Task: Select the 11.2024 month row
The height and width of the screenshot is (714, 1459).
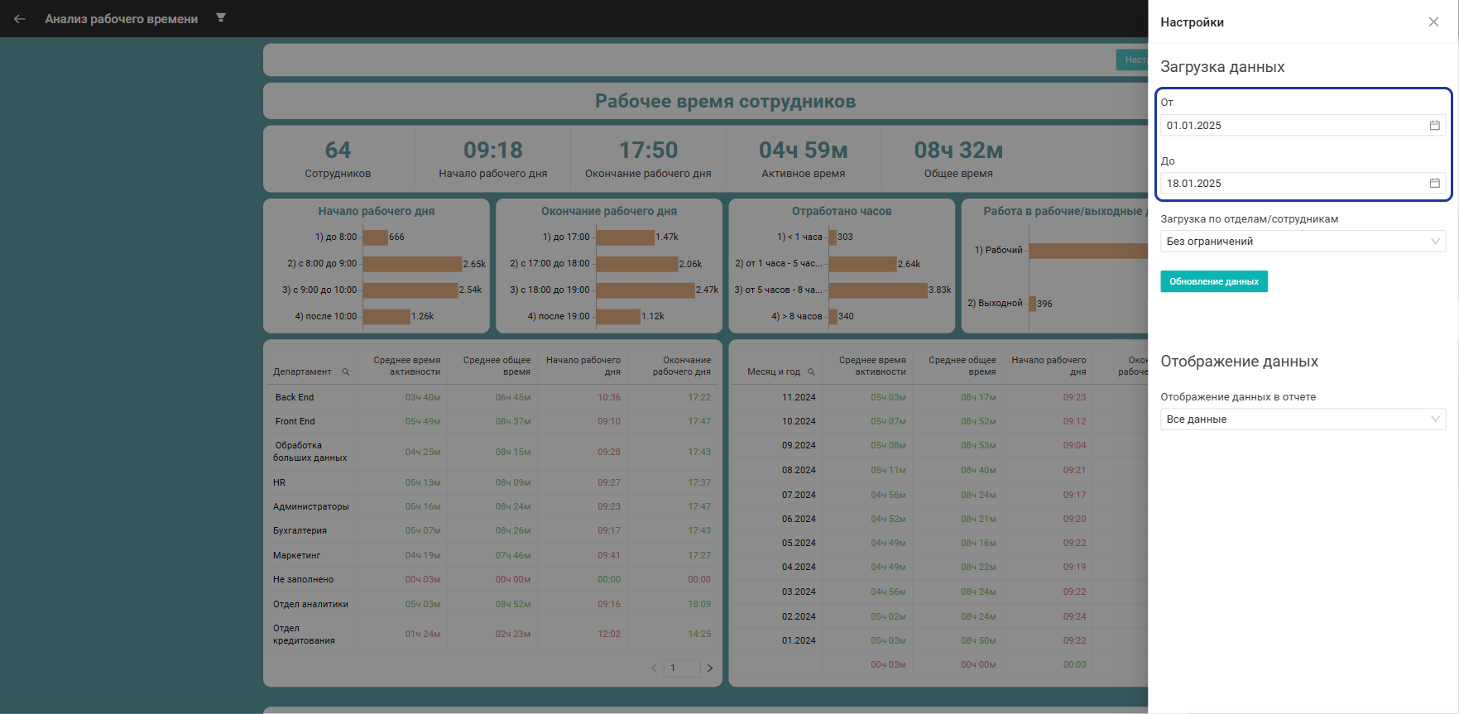Action: [799, 398]
